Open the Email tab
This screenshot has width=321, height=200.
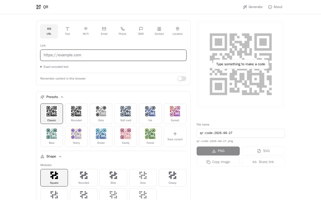(x=104, y=31)
